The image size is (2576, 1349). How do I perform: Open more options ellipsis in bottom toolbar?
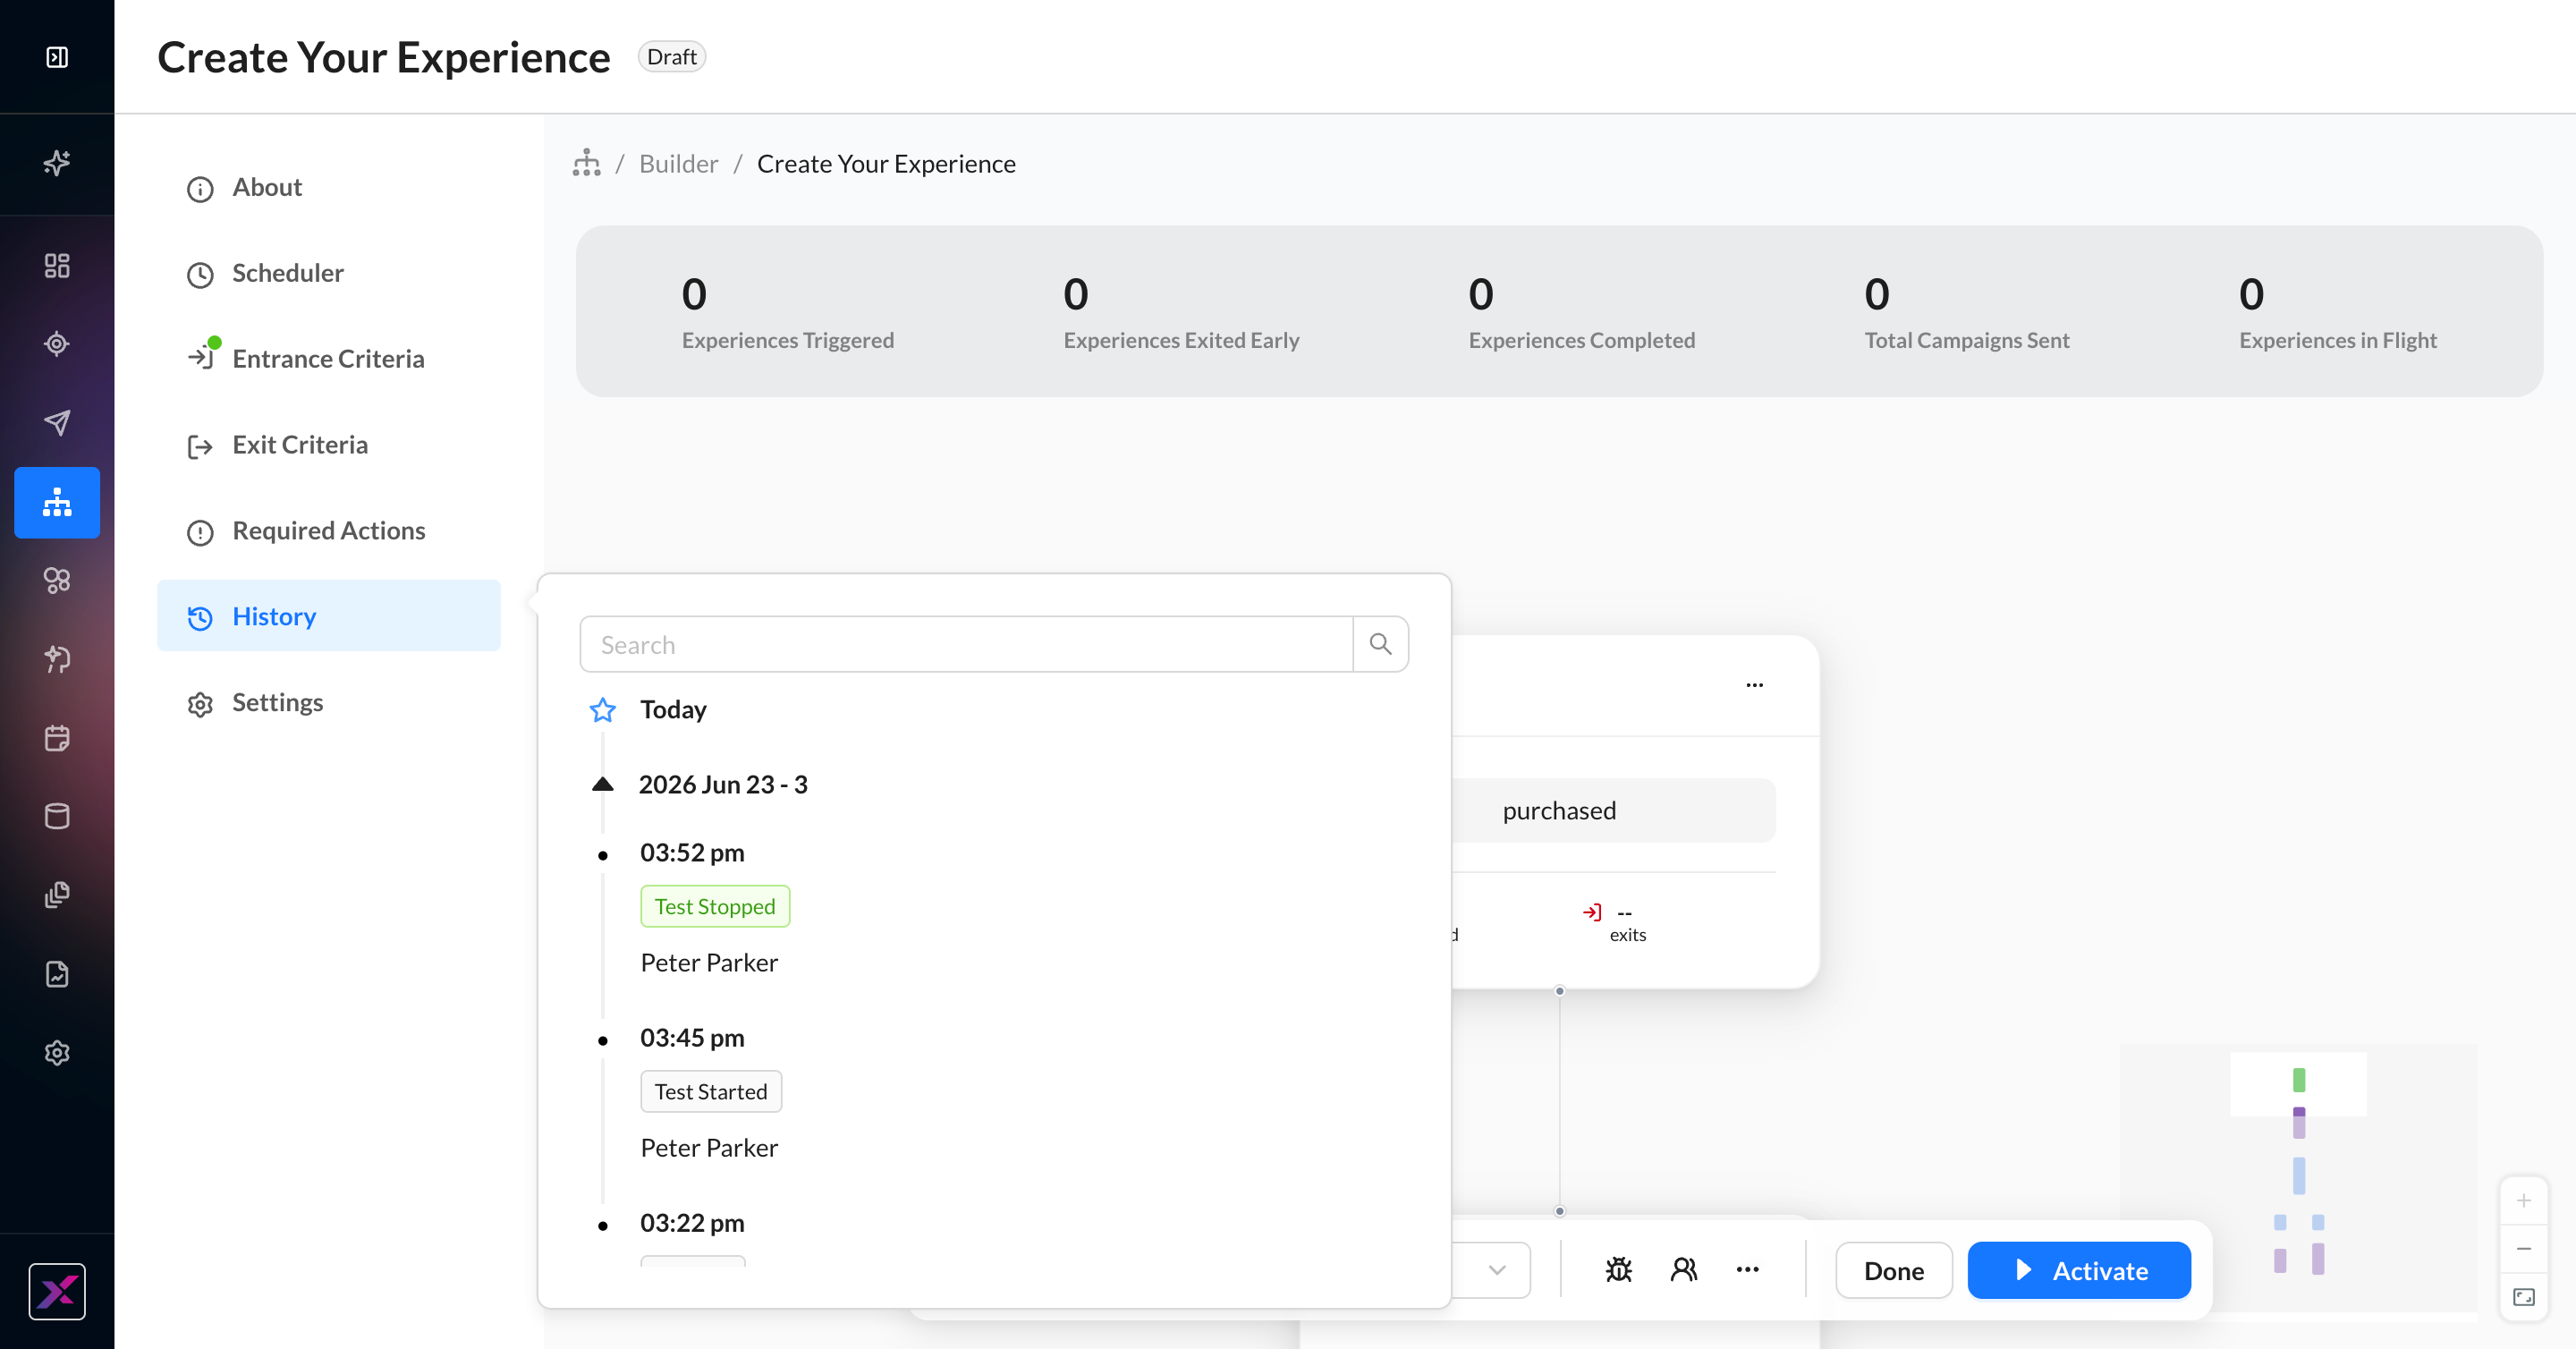coord(1747,1270)
